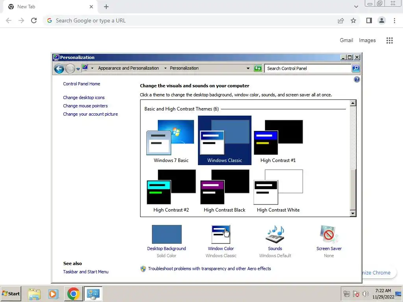The image size is (403, 302).
Task: Open the address bar history dropdown
Action: point(248,68)
